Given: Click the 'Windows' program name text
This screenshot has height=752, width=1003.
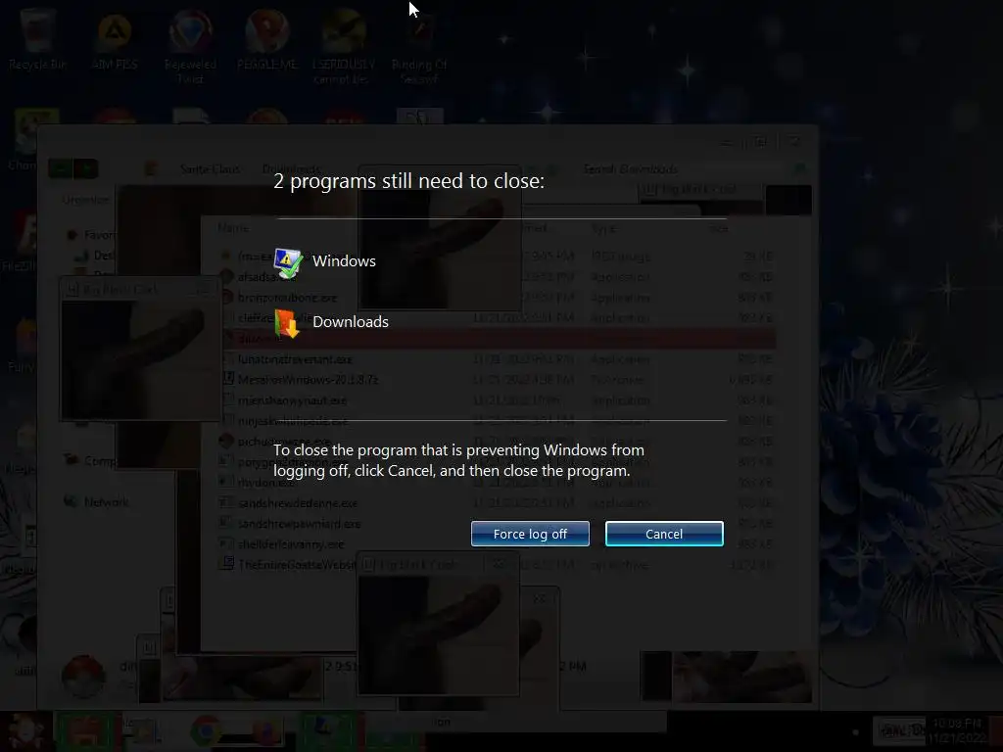Looking at the screenshot, I should click(344, 260).
